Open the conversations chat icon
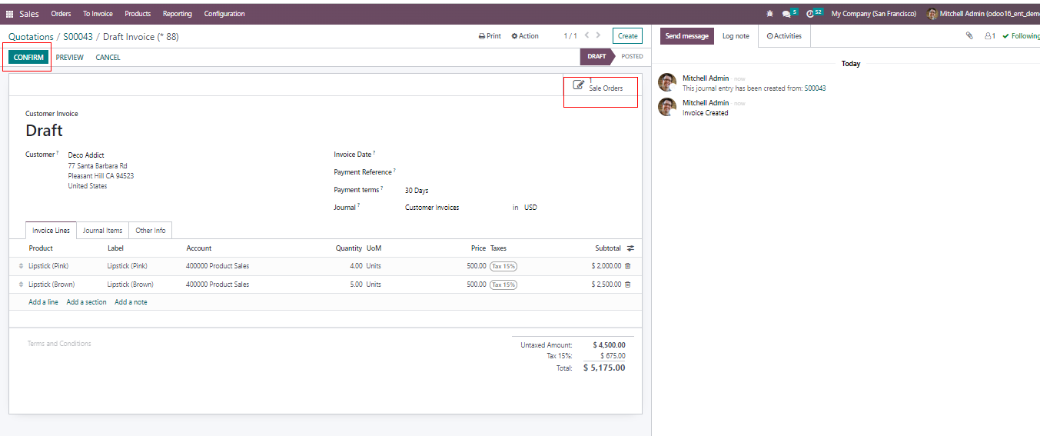The image size is (1040, 436). (786, 14)
